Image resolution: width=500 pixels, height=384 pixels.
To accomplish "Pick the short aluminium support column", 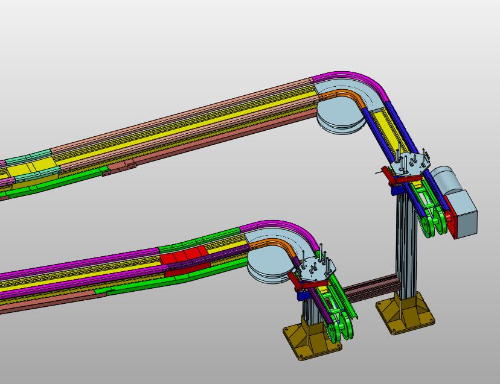I will point(310,312).
